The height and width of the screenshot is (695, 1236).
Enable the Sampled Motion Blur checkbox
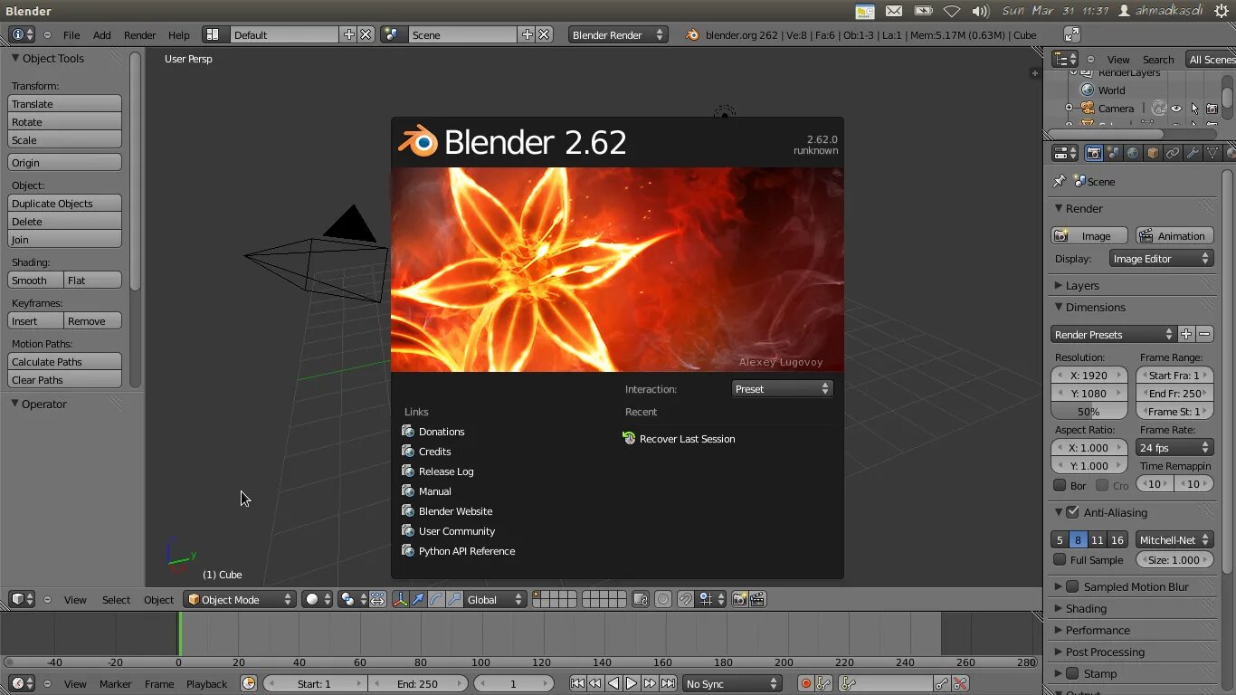1073,586
